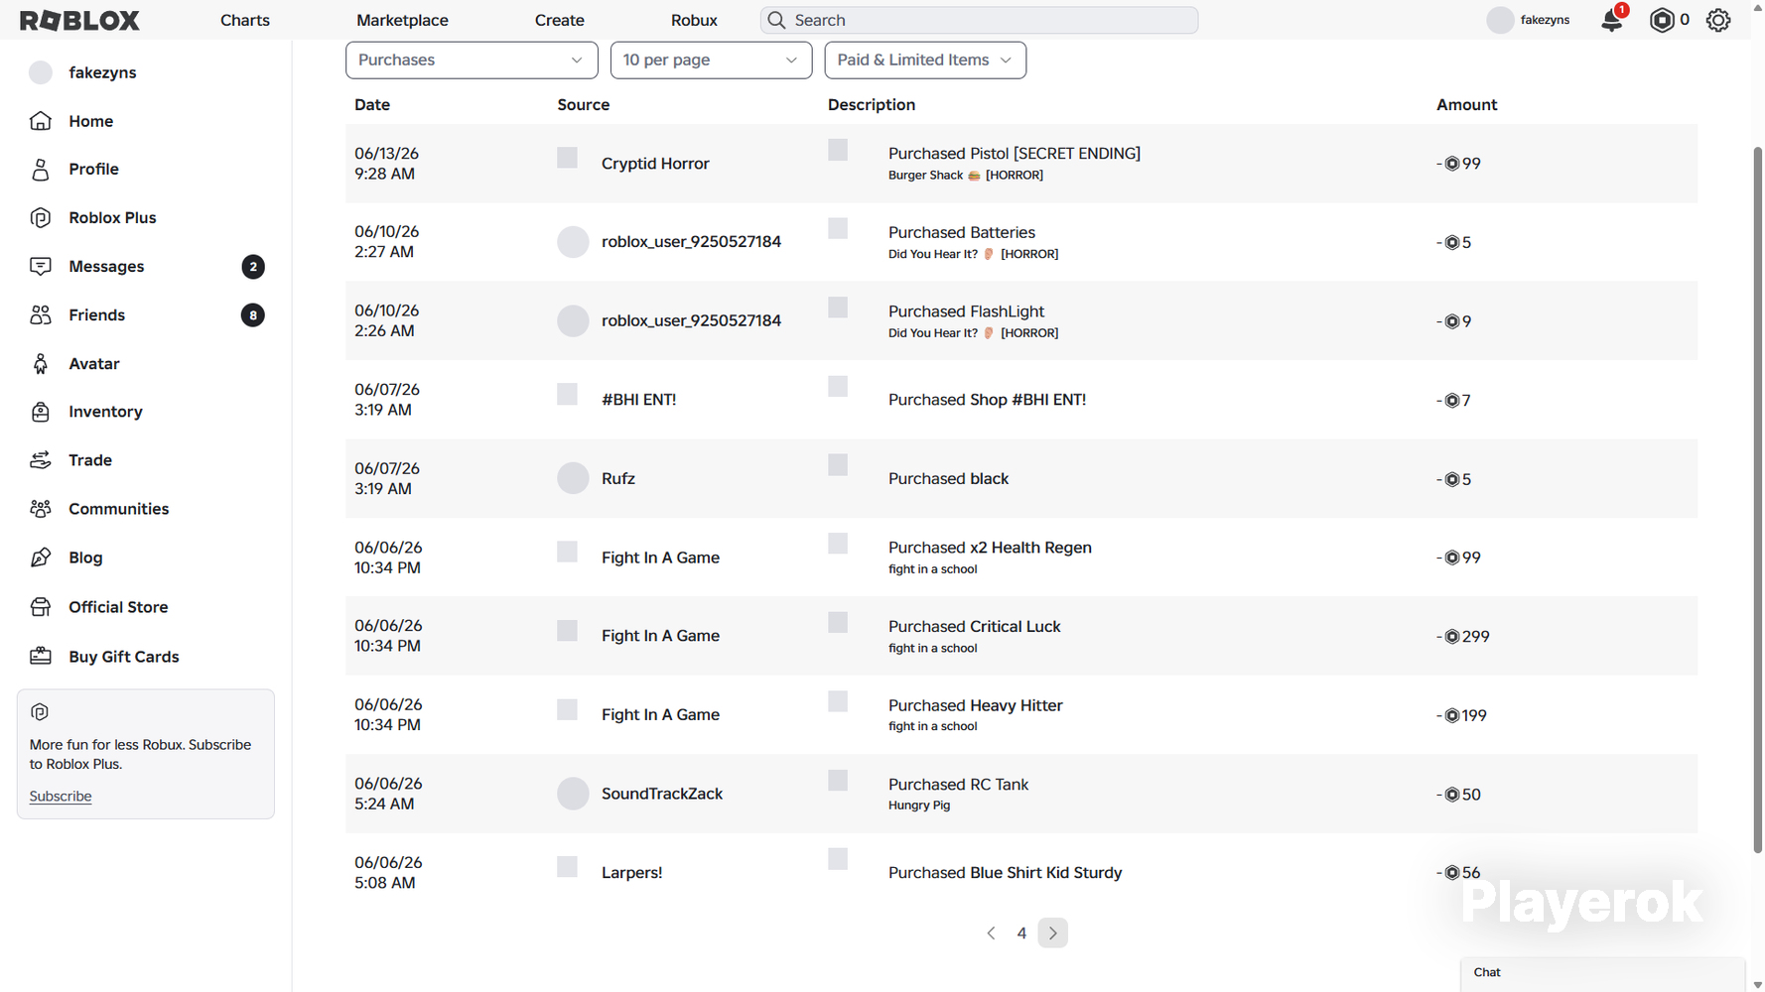Image resolution: width=1765 pixels, height=992 pixels.
Task: Click the Batteries item thumbnail
Action: [838, 229]
